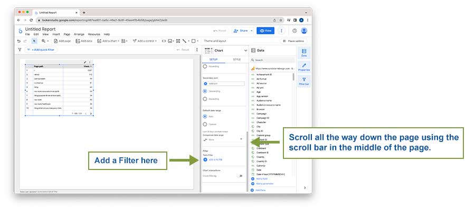This screenshot has height=208, width=475.
Task: Bookmark the page with the star icon
Action: (x=281, y=20)
